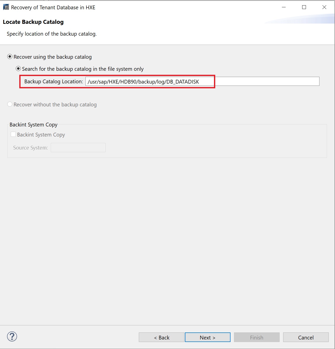
Task: Close the Recovery of Tenant Database dialog
Action: point(324,7)
